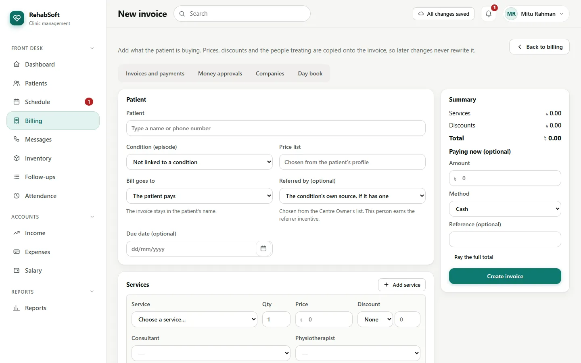Focus the top Search box
Screen dimensions: 581x363
coord(242,14)
